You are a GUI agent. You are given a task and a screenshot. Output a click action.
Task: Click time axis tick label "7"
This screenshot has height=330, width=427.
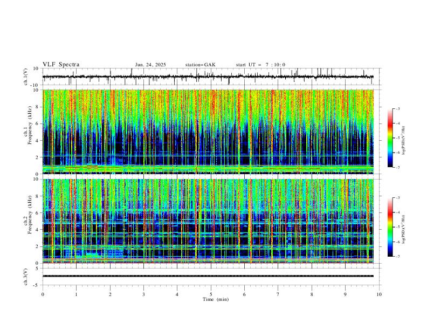click(x=278, y=294)
